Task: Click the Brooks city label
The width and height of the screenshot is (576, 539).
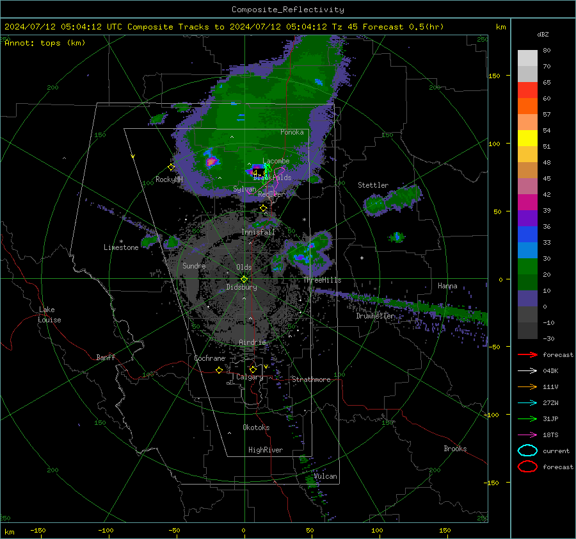Action: [455, 449]
